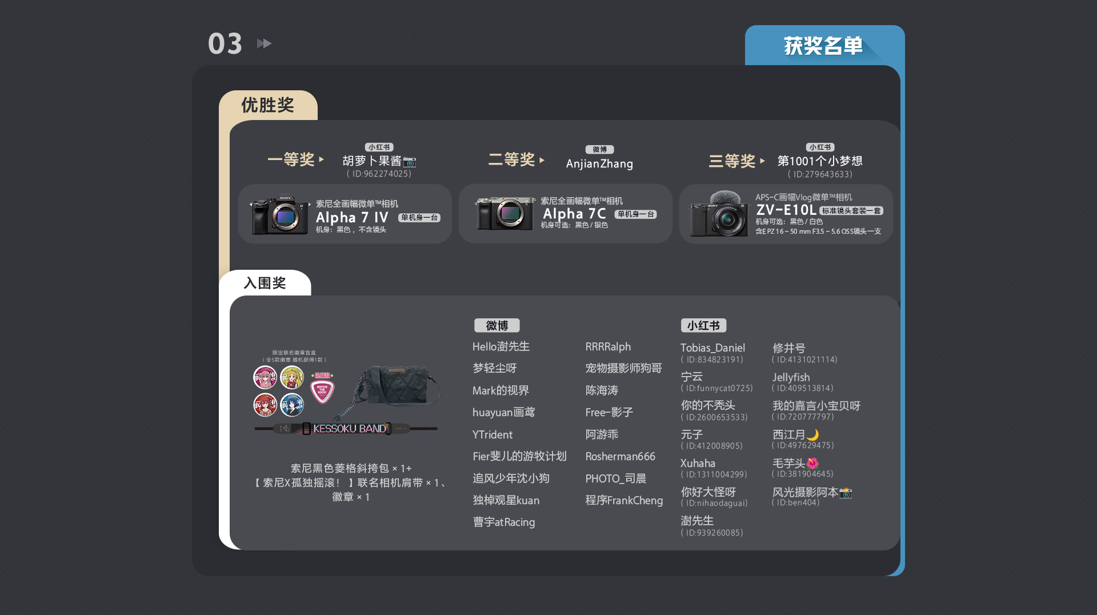This screenshot has height=615, width=1097.
Task: Click the 小红书 badge above 第1001个小梦想
Action: [820, 147]
